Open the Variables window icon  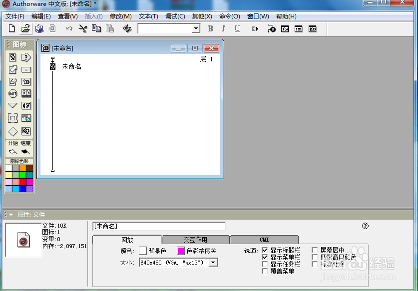pyautogui.click(x=298, y=29)
